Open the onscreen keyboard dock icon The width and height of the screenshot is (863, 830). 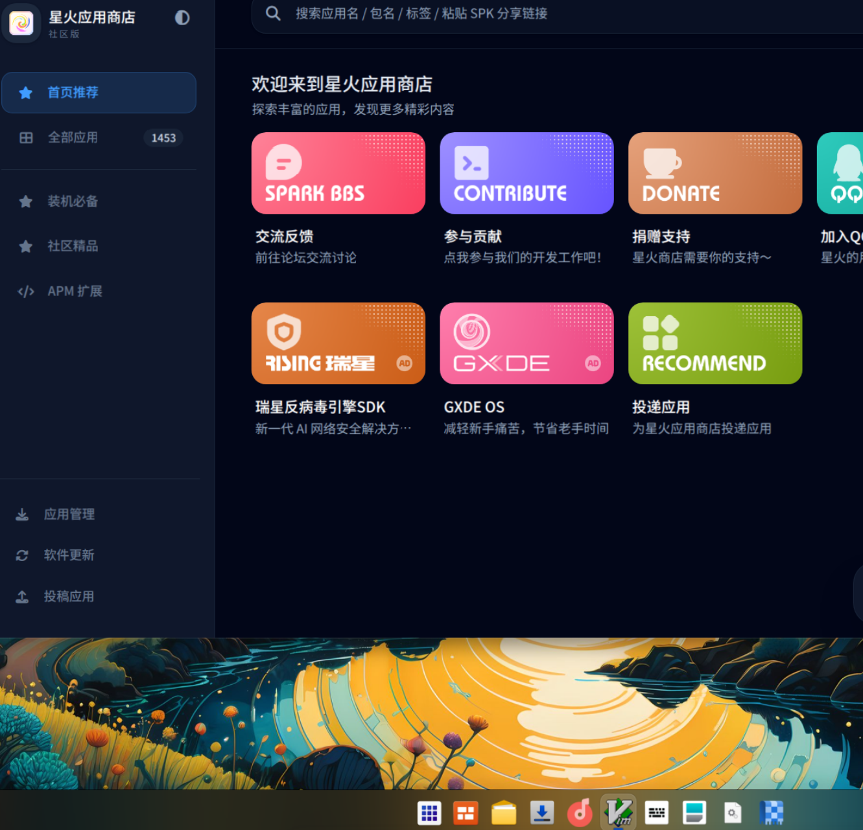pyautogui.click(x=657, y=813)
